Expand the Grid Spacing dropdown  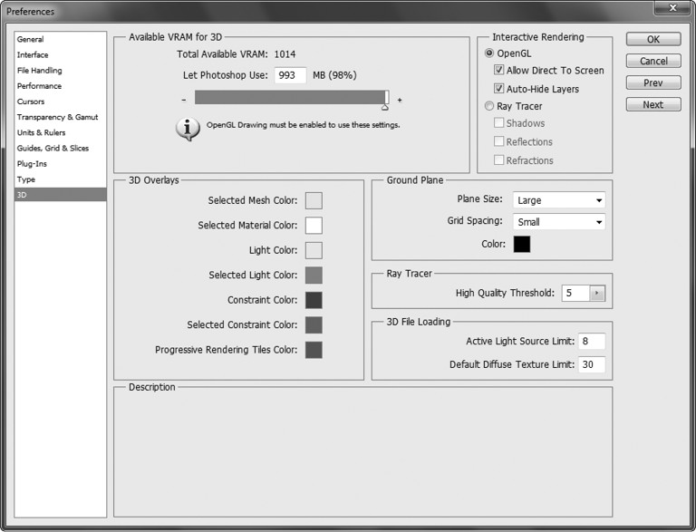coord(558,222)
